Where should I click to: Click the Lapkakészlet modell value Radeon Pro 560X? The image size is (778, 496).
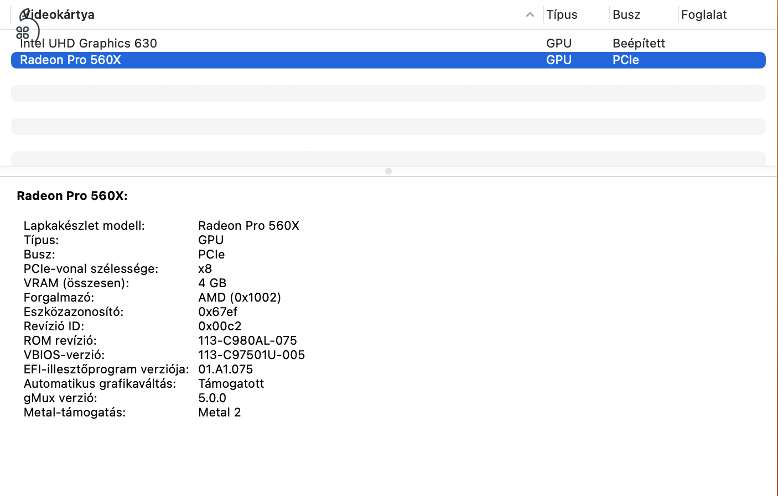(x=249, y=226)
